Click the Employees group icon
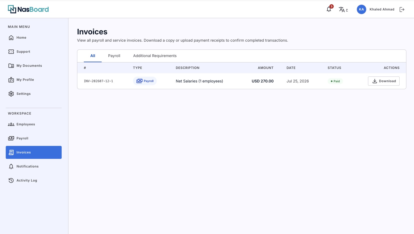Image resolution: width=414 pixels, height=234 pixels. tap(11, 124)
